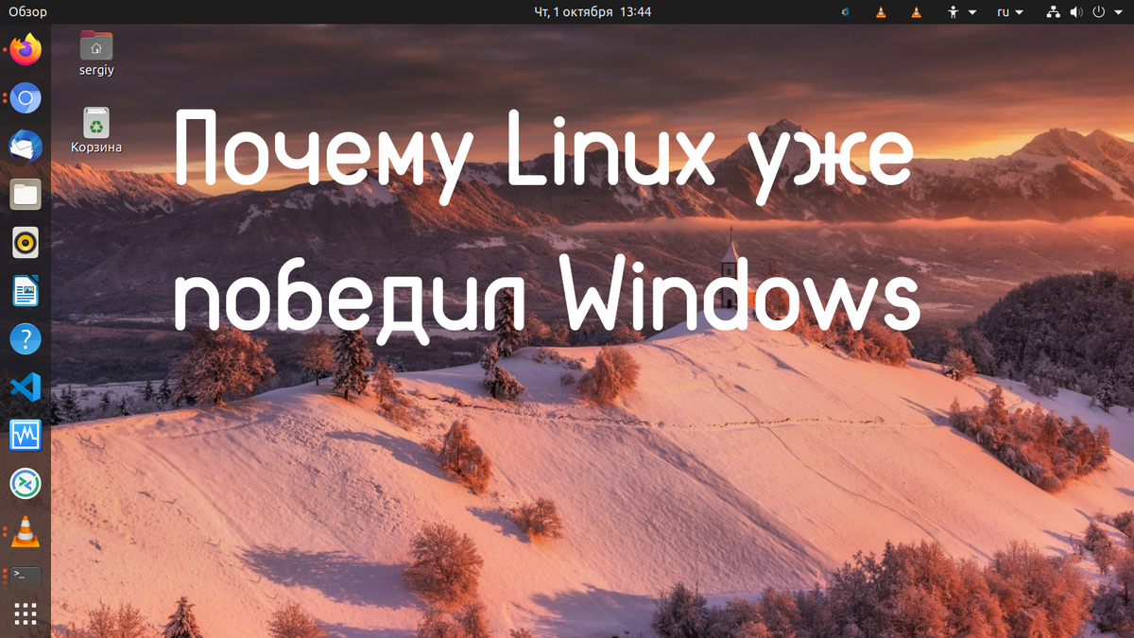Open the Help question mark icon
This screenshot has width=1134, height=638.
[26, 339]
